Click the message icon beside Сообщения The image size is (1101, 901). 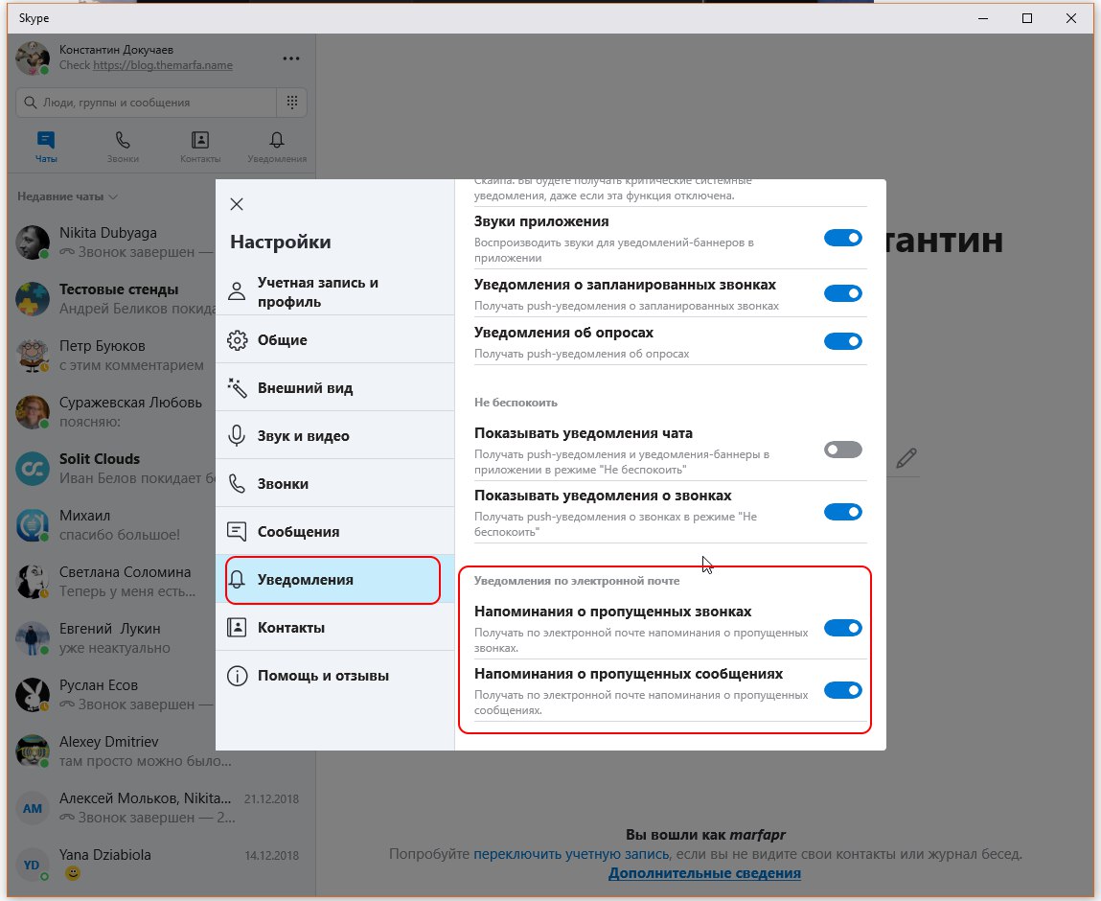(x=238, y=532)
